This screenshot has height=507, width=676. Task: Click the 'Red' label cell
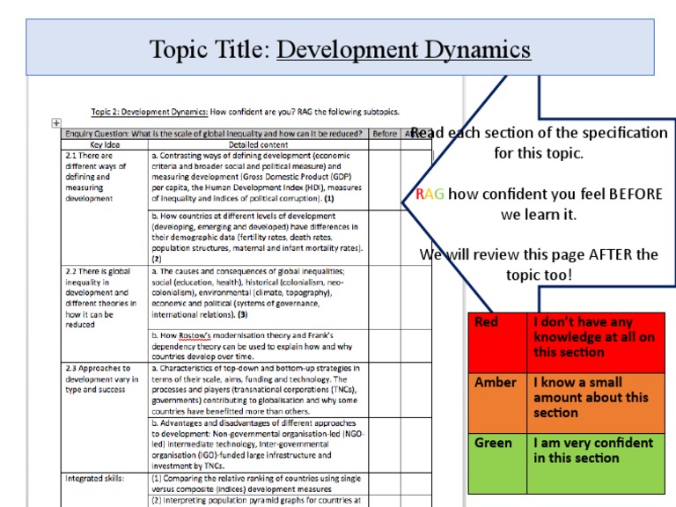(497, 342)
